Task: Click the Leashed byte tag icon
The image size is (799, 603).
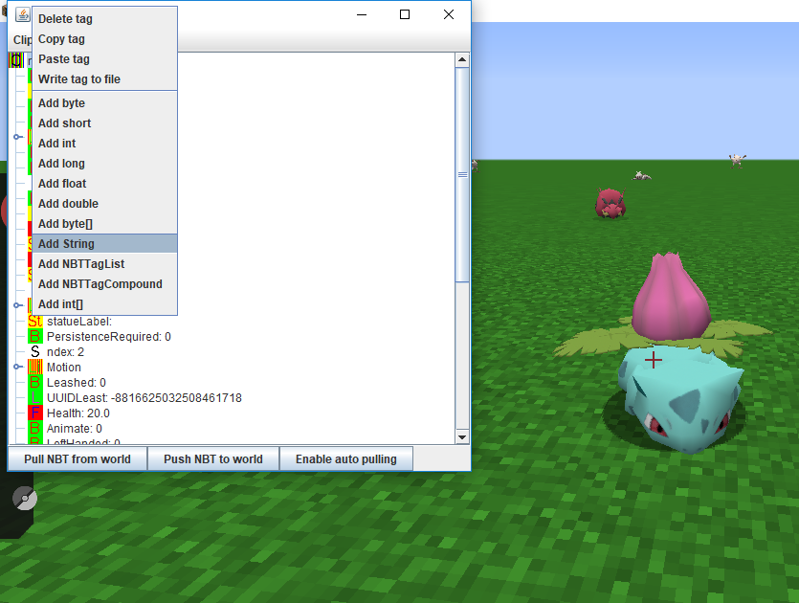Action: click(35, 382)
